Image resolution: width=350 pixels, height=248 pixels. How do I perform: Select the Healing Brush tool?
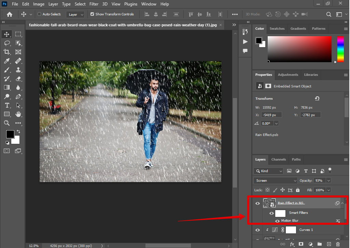pyautogui.click(x=18, y=61)
